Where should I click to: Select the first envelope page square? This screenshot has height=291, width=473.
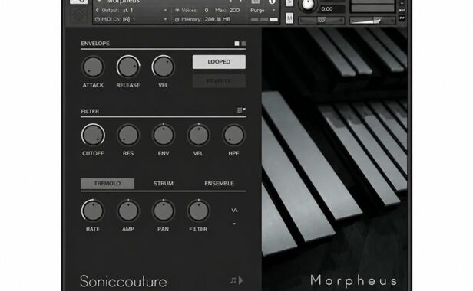tap(237, 44)
